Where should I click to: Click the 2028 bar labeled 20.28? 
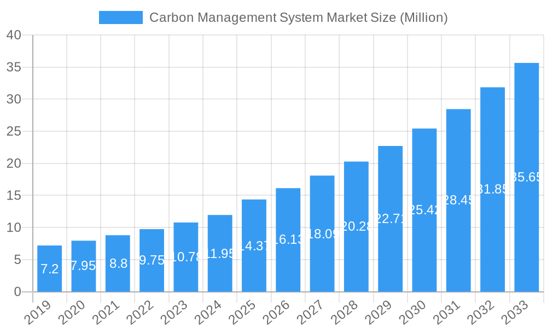point(356,224)
